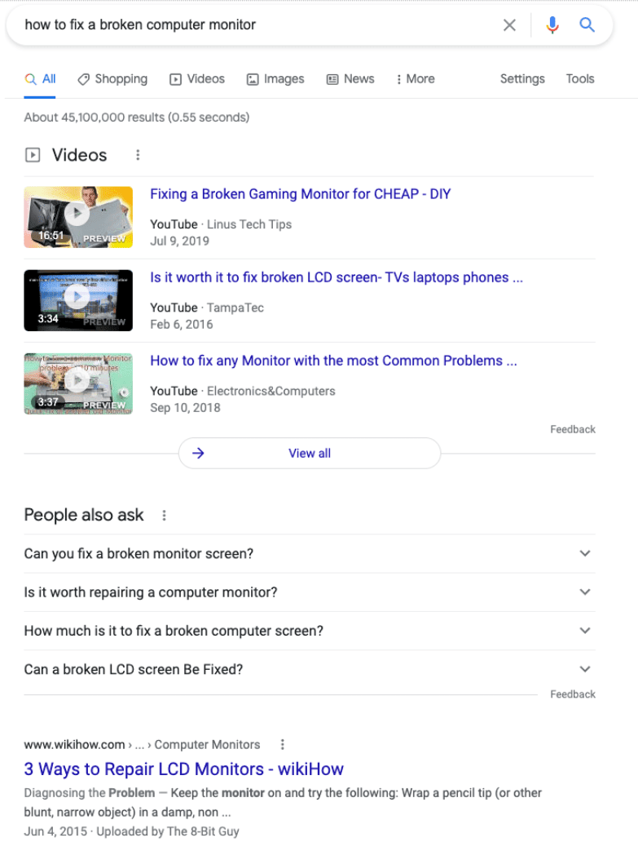
Task: Open options menu next to Videos heading
Action: pos(138,155)
